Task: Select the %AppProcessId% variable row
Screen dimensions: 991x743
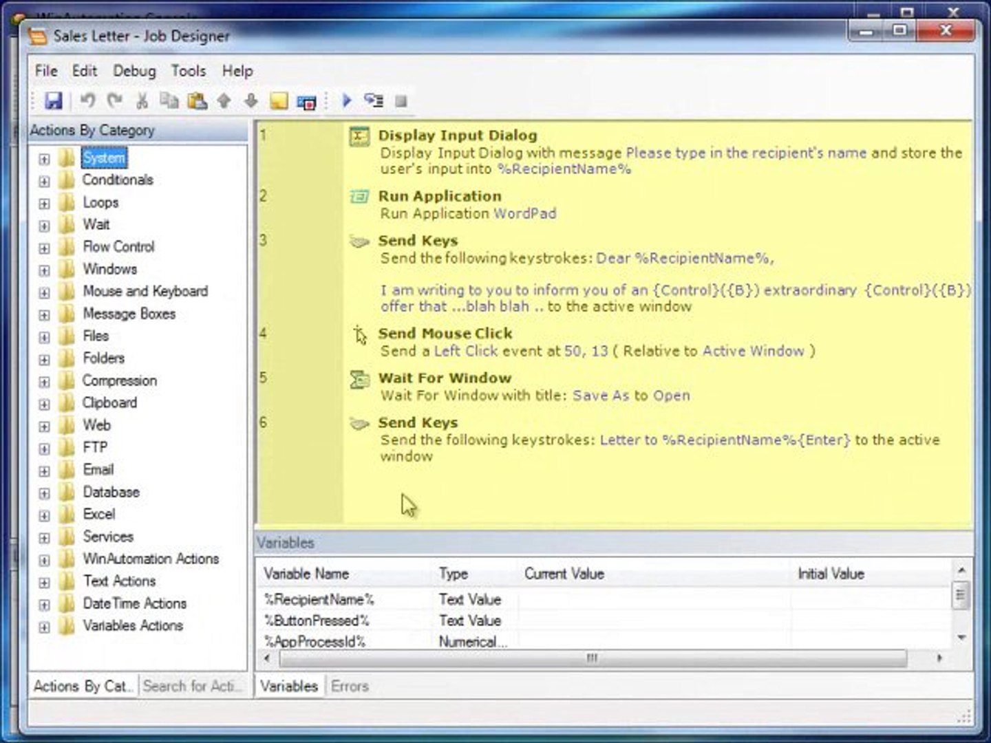Action: [x=604, y=641]
